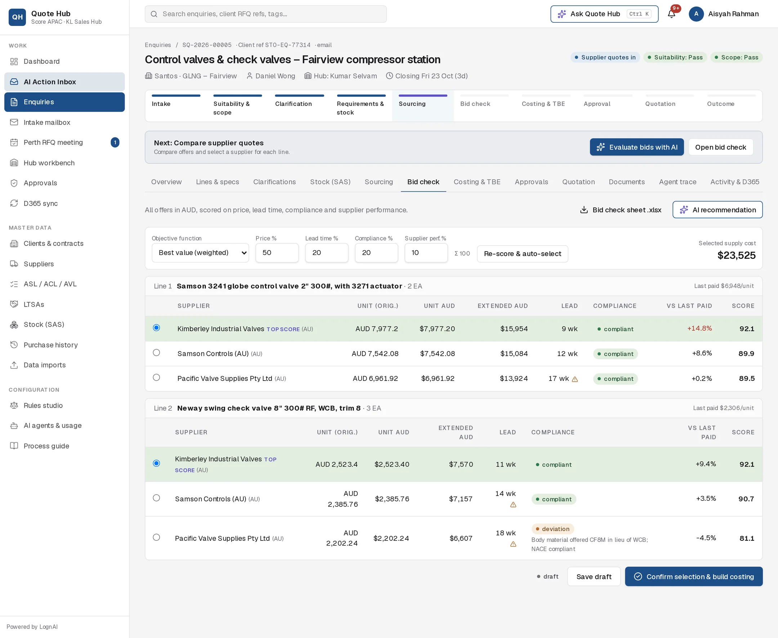
Task: Click the D365 sync refresh icon
Action: click(x=14, y=203)
